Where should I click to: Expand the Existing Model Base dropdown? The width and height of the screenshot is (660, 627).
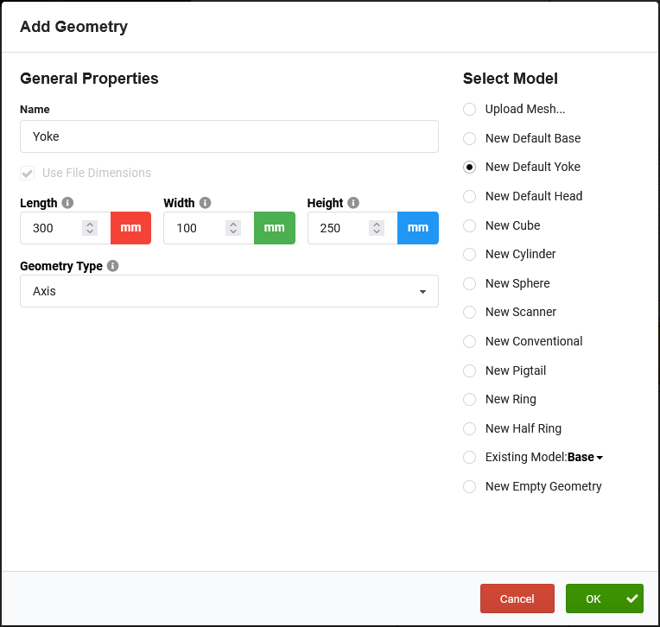586,457
